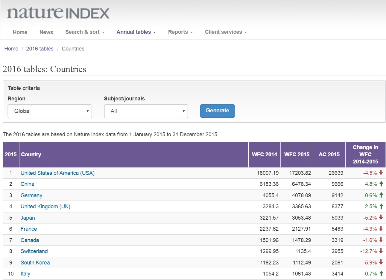Screen dimensions: 386x280
Task: Click the value 1112.49 for South Korea
Action: point(302,263)
